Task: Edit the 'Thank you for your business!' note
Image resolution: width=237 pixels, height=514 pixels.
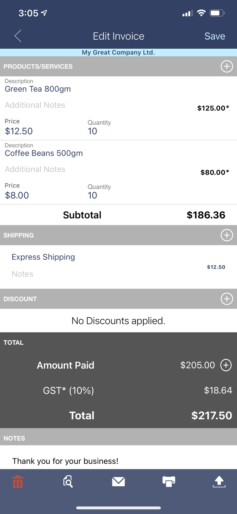Action: (65, 461)
